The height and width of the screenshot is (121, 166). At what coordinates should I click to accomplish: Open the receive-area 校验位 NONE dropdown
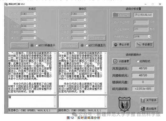pos(85,26)
